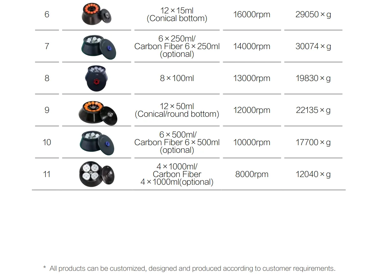Click row number 11
378x274 pixels.
pyautogui.click(x=47, y=174)
